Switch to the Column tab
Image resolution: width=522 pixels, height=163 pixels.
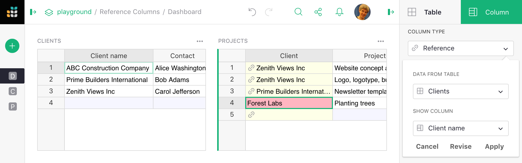click(x=491, y=12)
